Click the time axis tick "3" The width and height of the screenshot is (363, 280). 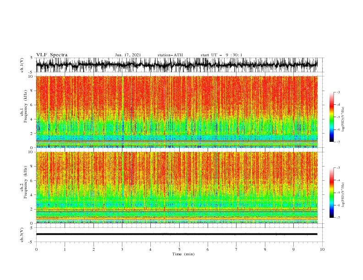(x=122, y=249)
